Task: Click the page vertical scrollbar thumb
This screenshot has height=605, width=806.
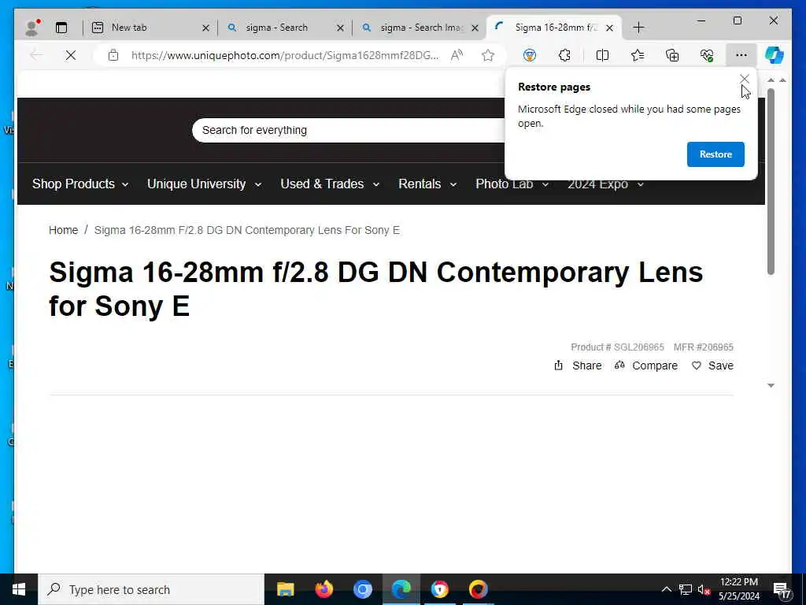Action: (771, 181)
